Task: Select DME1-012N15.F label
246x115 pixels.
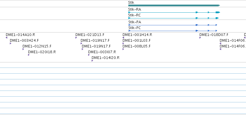Action: coord(37,46)
